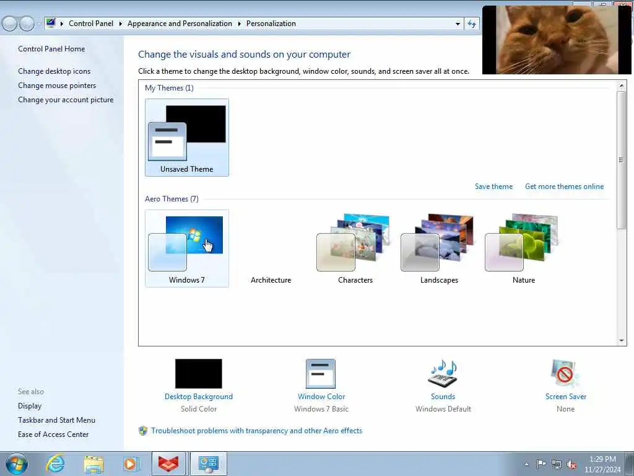Open the Display link under See also
Screen dimensions: 634x476
(30, 406)
